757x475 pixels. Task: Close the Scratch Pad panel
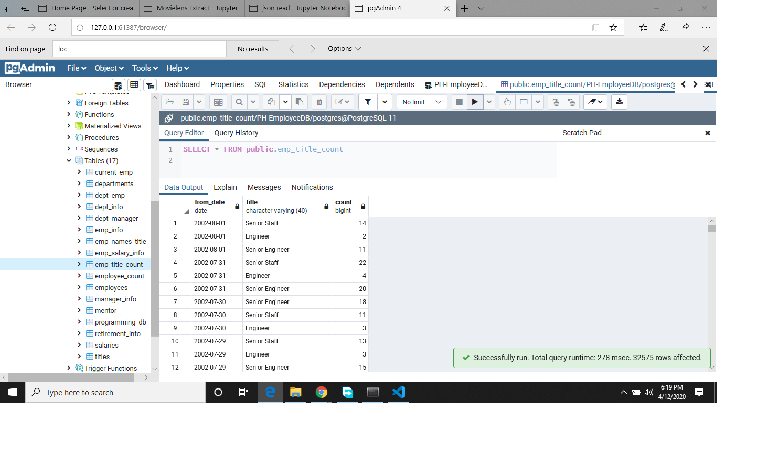click(708, 133)
